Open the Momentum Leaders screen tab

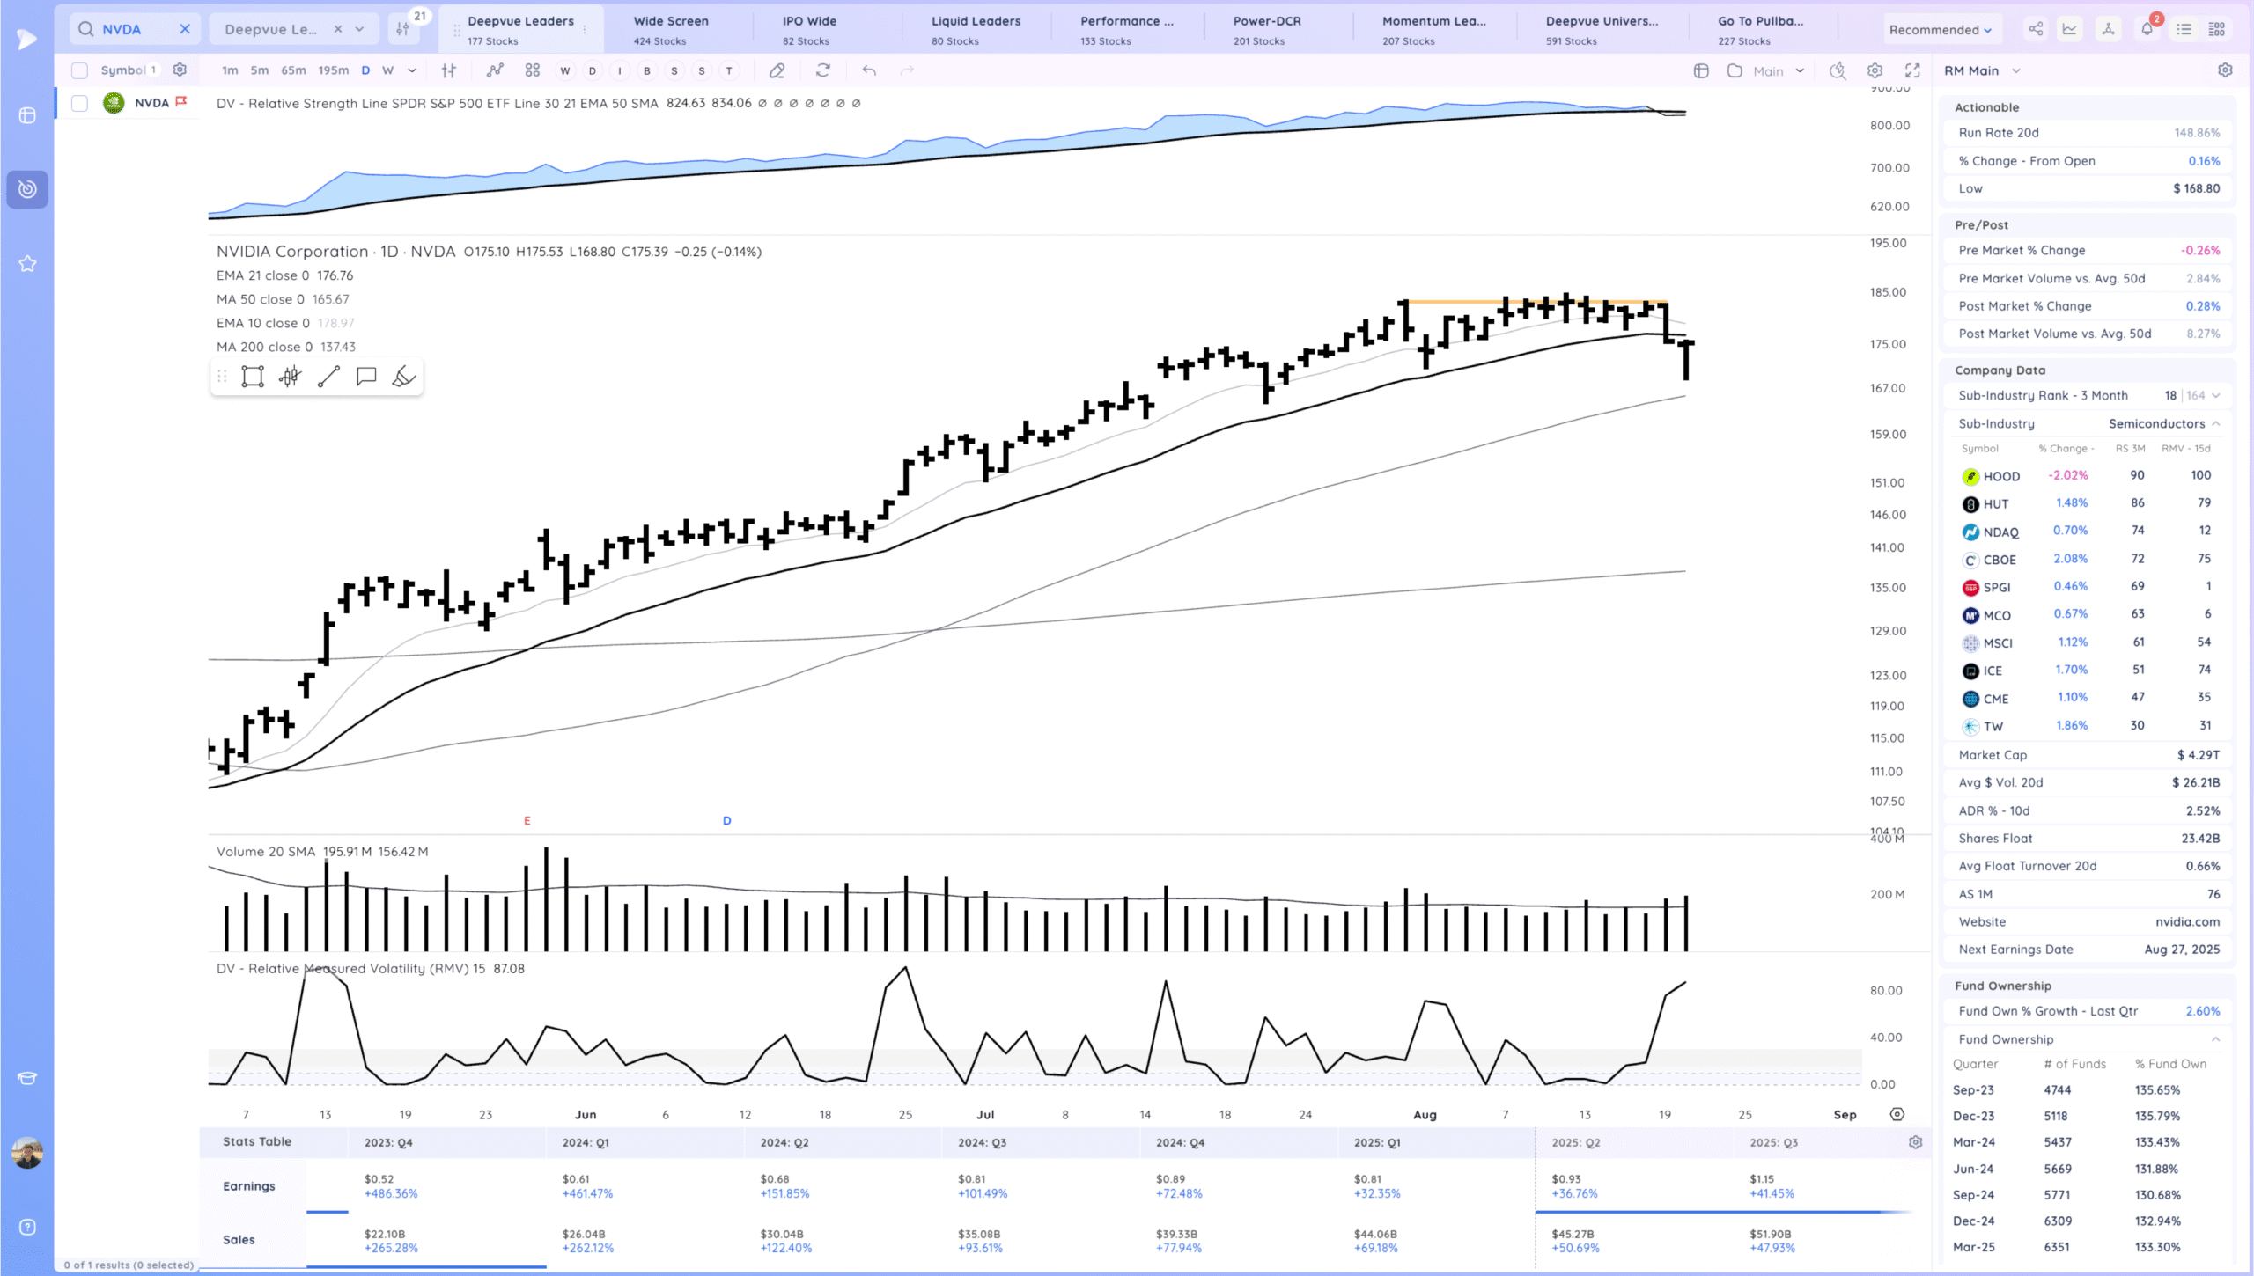click(1433, 29)
